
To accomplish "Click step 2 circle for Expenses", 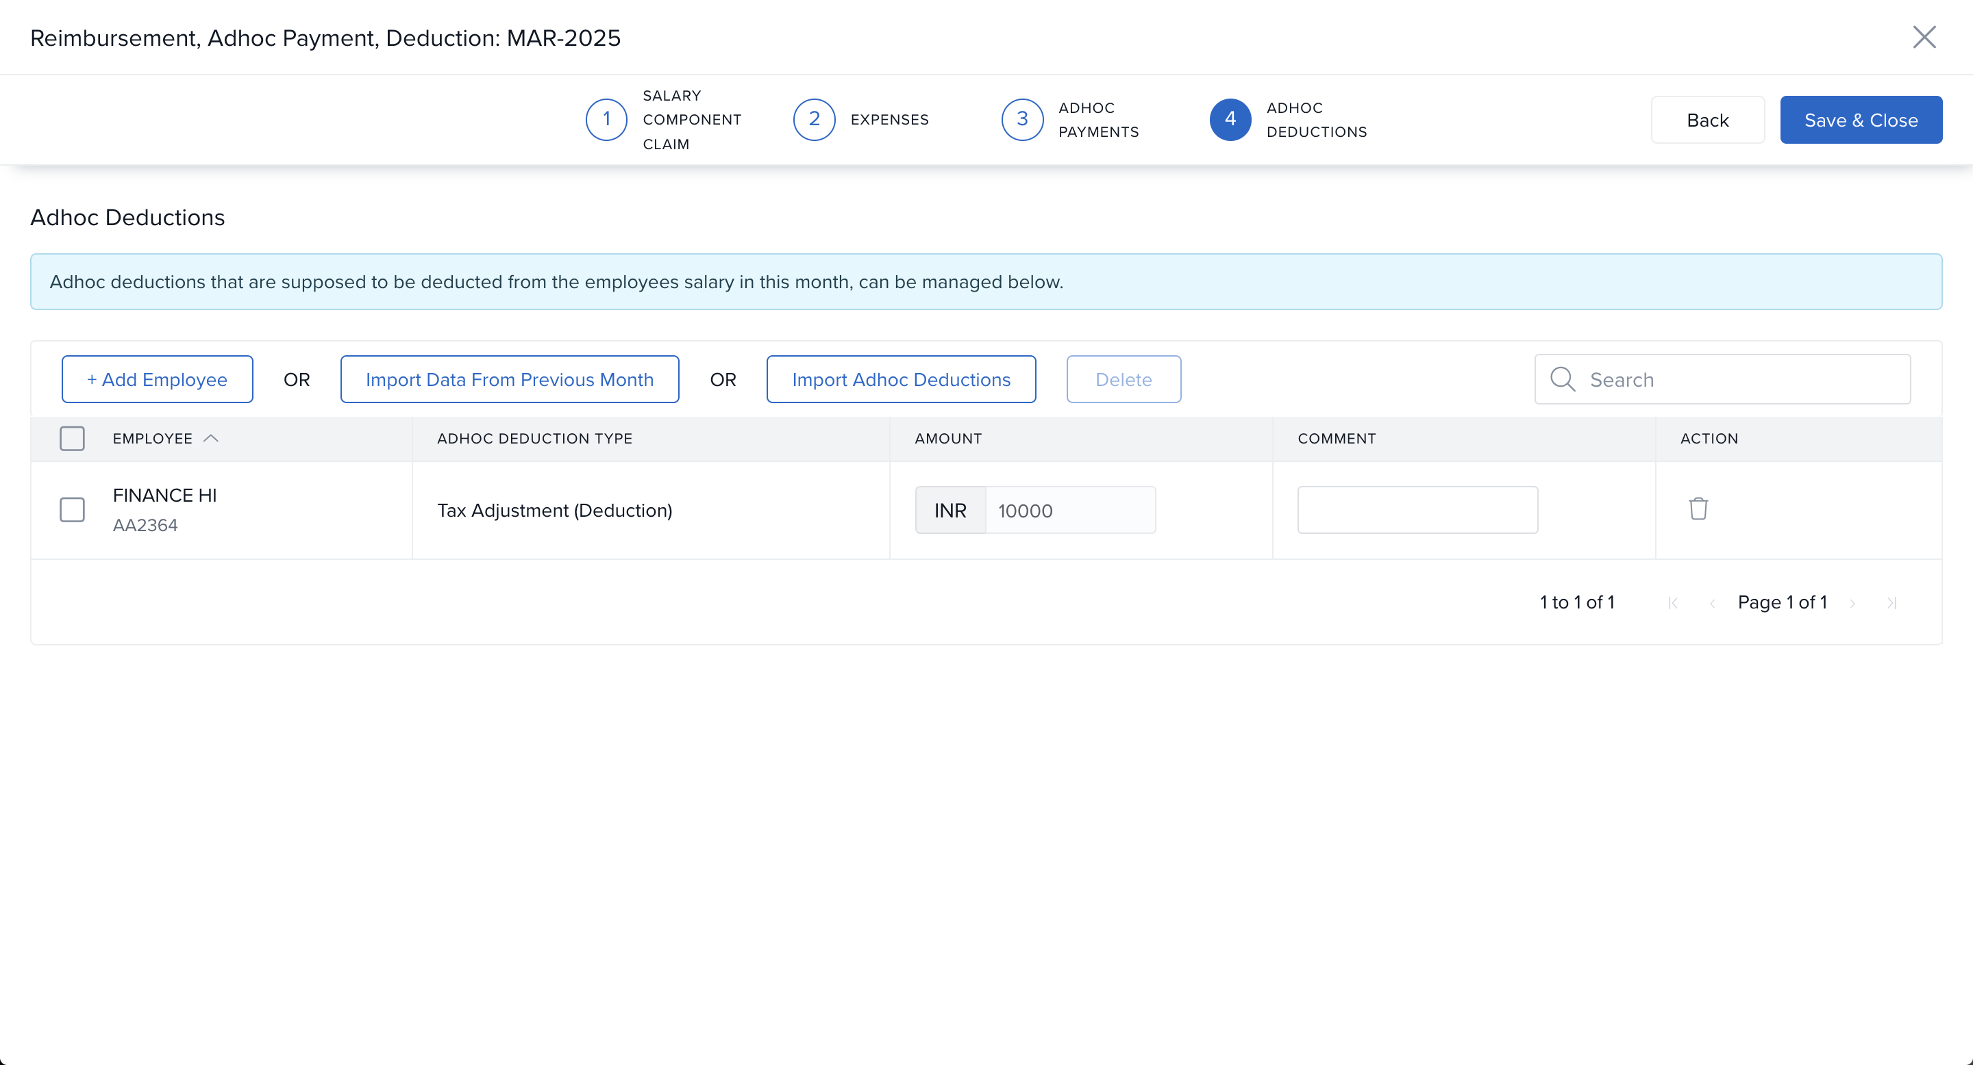I will point(813,119).
